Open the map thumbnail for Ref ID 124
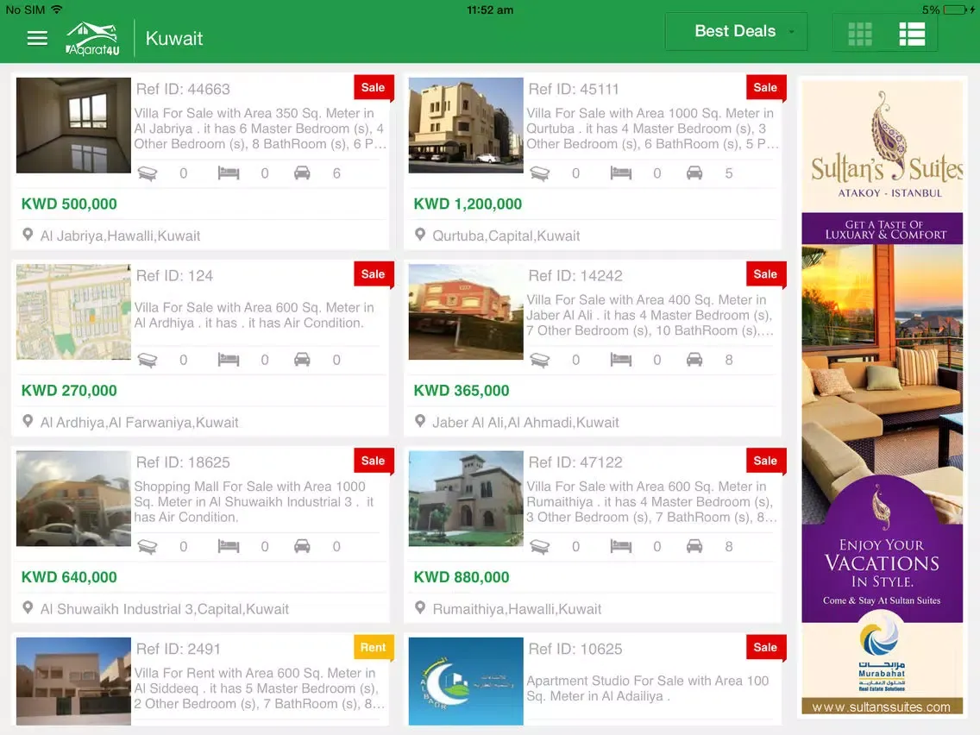 (x=73, y=312)
